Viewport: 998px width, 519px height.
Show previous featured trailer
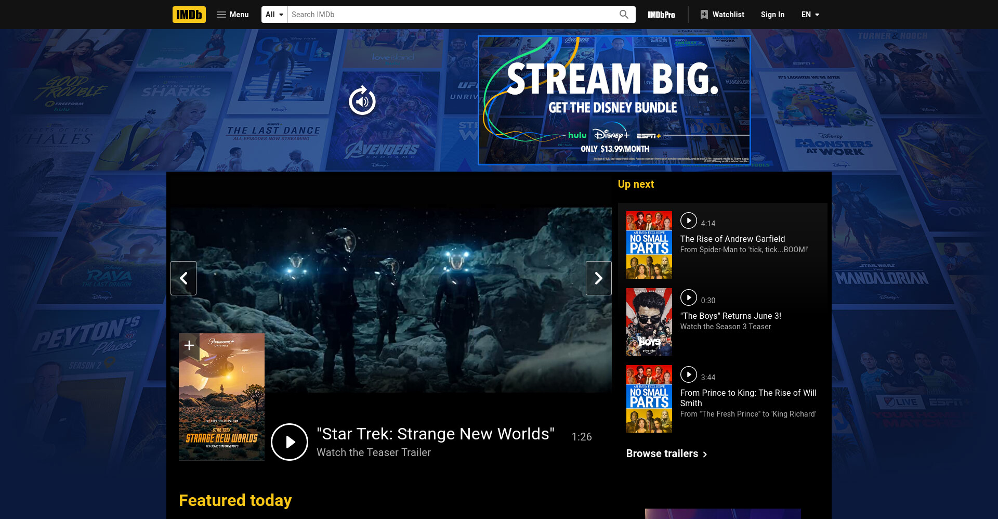tap(183, 278)
